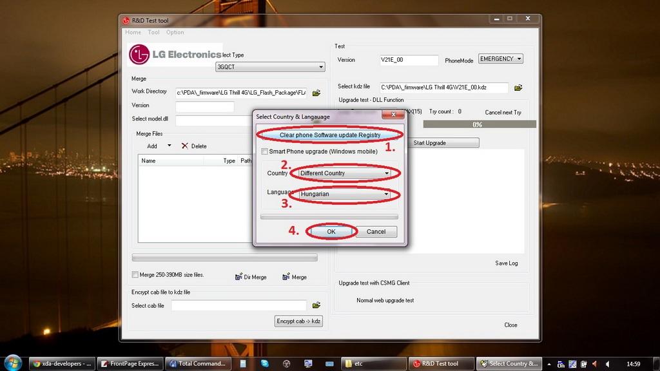Viewport: 660px width, 371px height.
Task: Click Clear phone Software update Registry button
Action: (329, 135)
